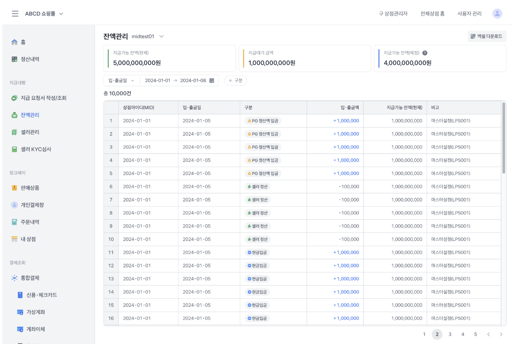This screenshot has width=512, height=344.
Task: Click the 셀러 KYC심사 sidebar icon
Action: pos(14,149)
